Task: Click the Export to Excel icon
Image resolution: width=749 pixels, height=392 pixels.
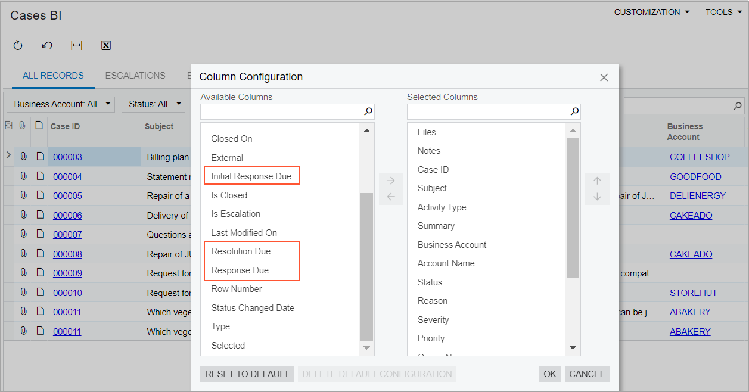Action: point(106,45)
